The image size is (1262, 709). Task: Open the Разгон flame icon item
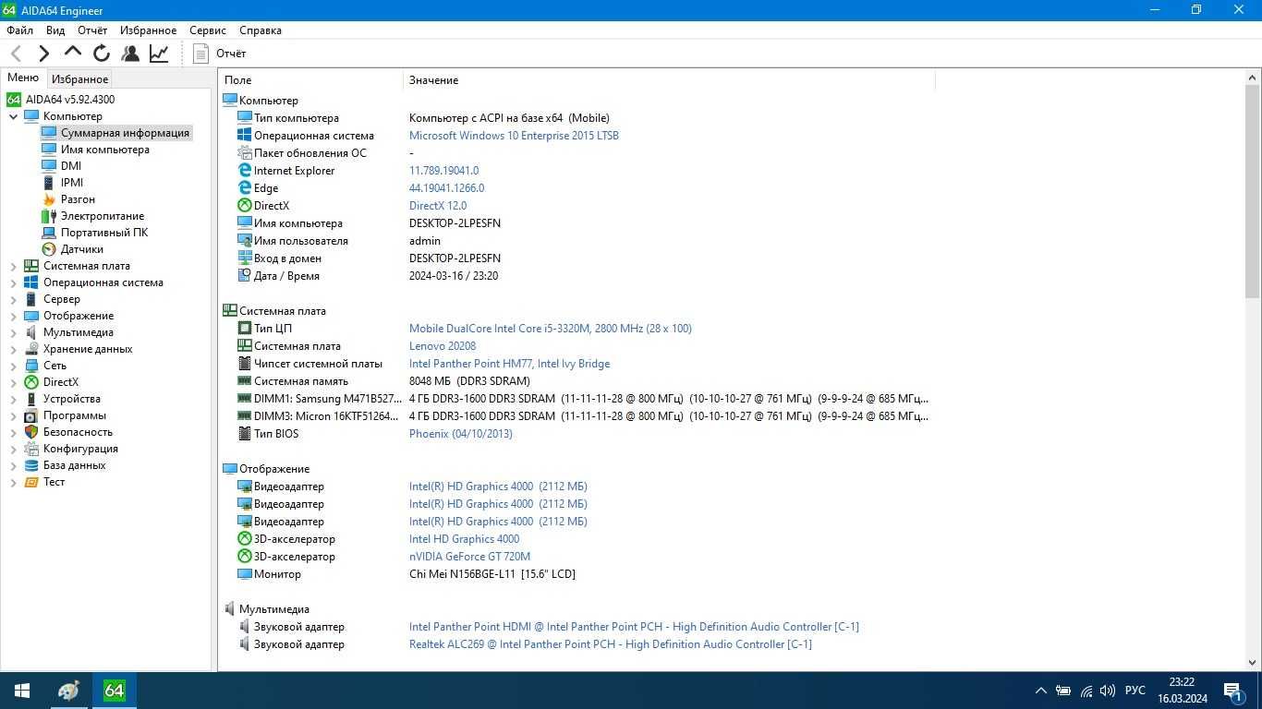[49, 199]
